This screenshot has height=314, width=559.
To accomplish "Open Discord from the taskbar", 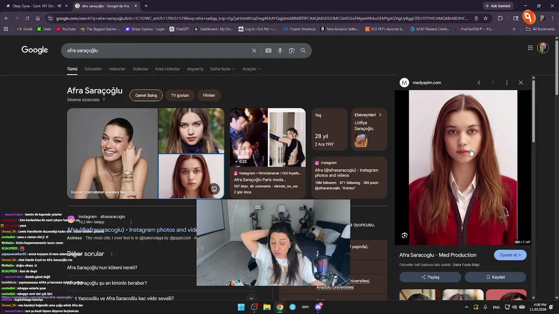I will pyautogui.click(x=318, y=307).
